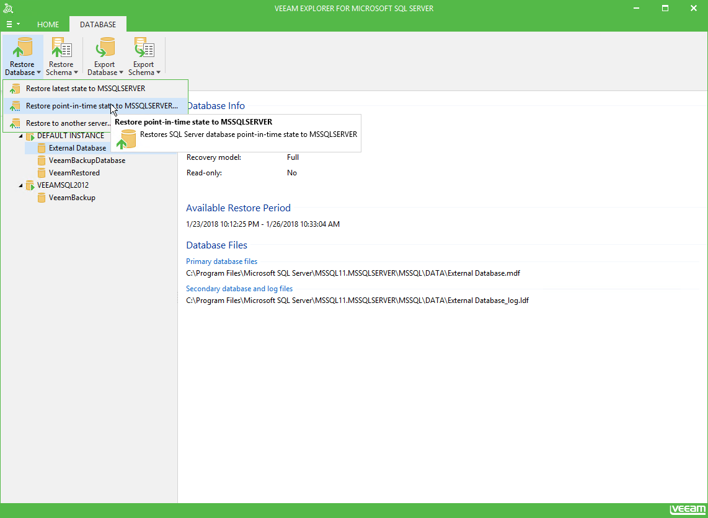708x518 pixels.
Task: Click the Database Files section heading
Action: [217, 245]
